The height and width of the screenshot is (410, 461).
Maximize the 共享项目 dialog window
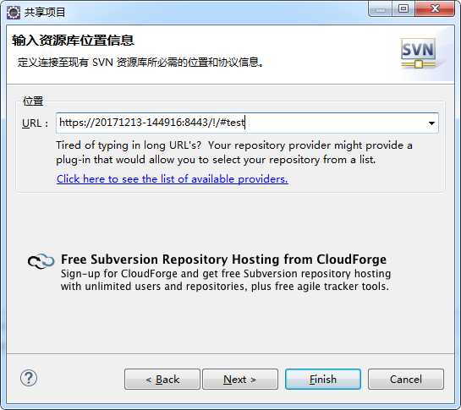coord(403,9)
